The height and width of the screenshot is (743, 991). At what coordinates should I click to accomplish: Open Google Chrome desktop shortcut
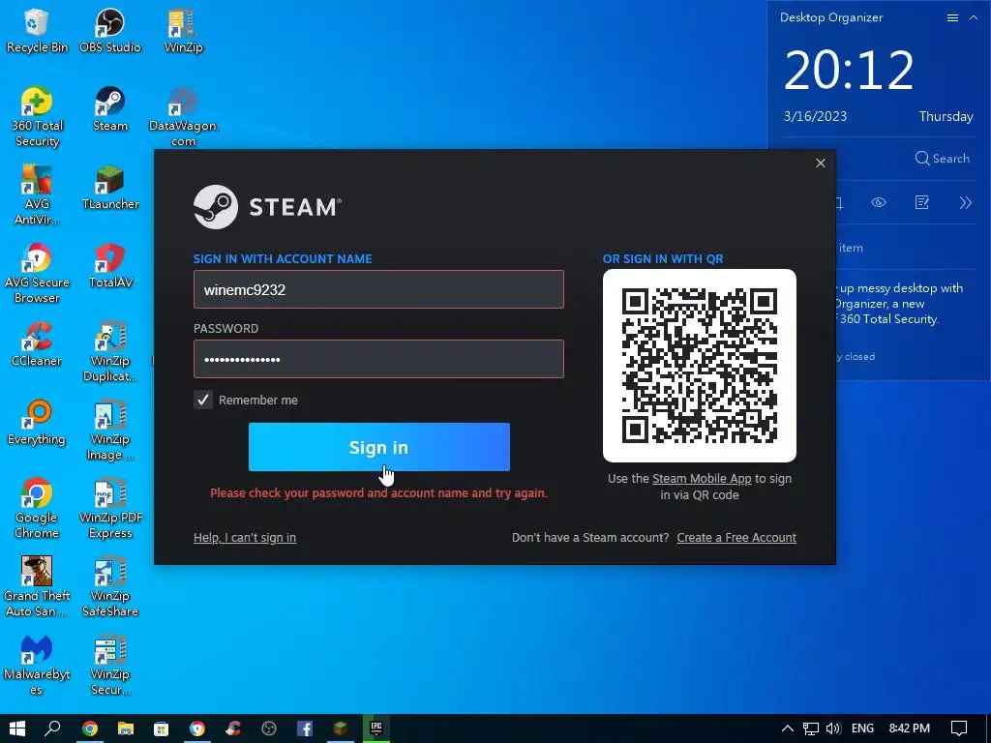pyautogui.click(x=37, y=509)
